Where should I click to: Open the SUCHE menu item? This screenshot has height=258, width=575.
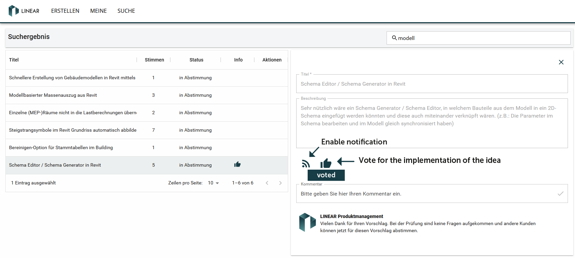[126, 11]
